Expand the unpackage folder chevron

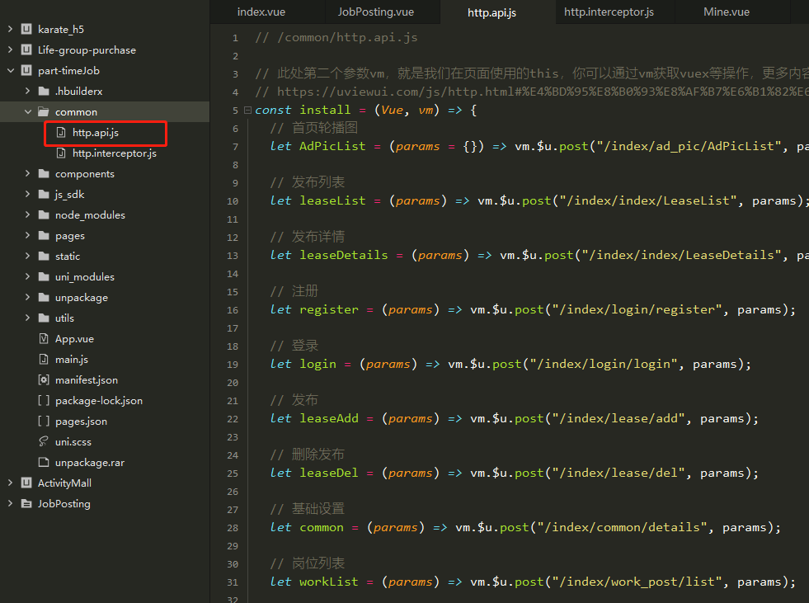pos(27,297)
